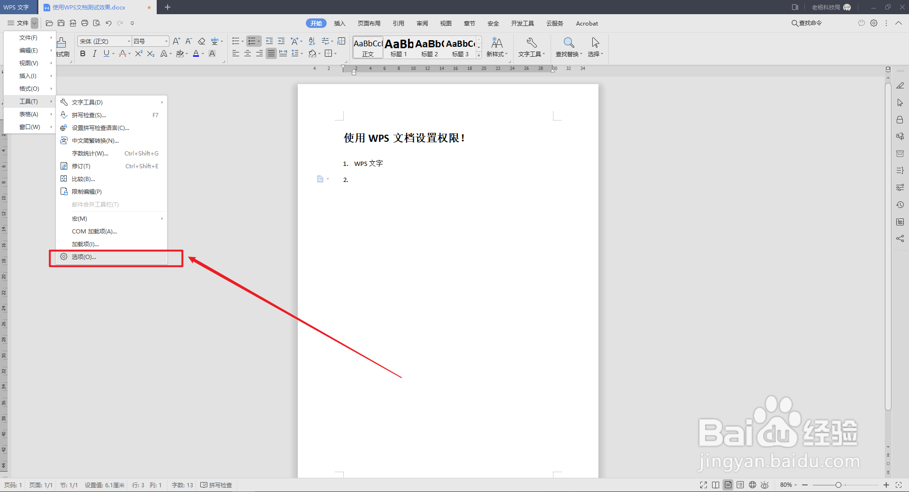Click the Decrease indent icon
909x492 pixels.
click(269, 41)
